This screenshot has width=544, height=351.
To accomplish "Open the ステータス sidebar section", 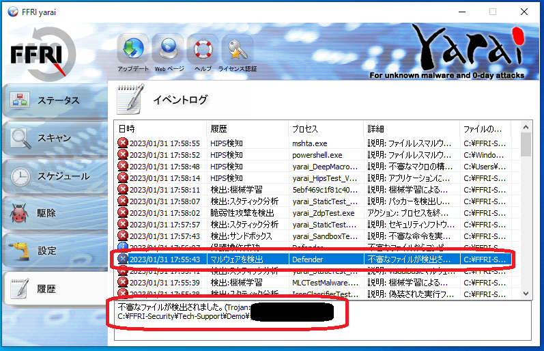I will point(55,100).
